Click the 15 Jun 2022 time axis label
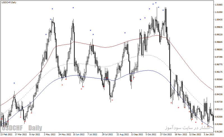 click(x=79, y=134)
